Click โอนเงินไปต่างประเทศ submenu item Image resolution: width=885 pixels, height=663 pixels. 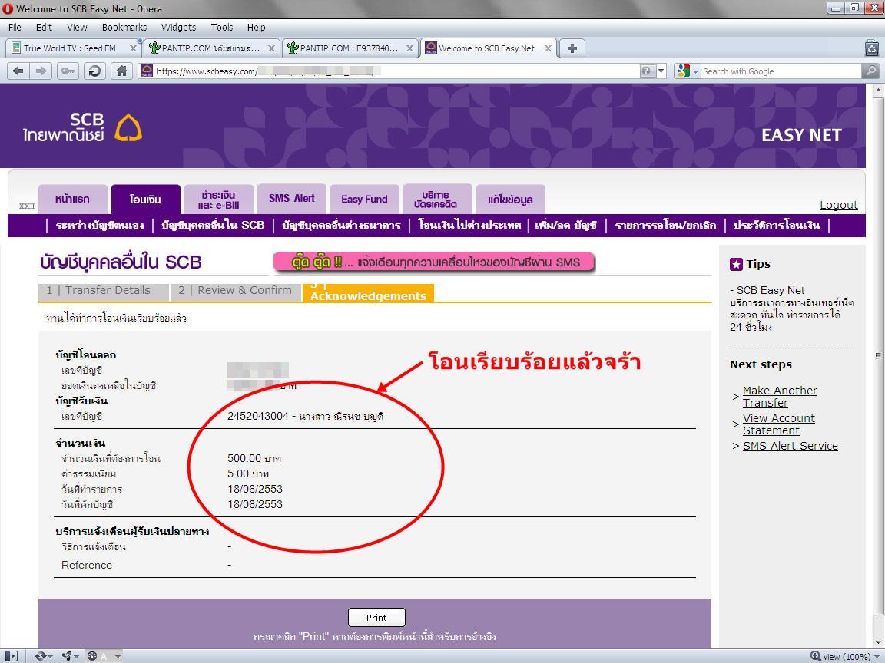pos(469,226)
